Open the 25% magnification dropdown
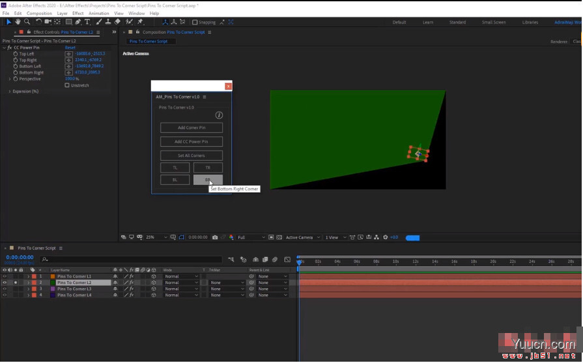The width and height of the screenshot is (583, 363). click(x=156, y=237)
